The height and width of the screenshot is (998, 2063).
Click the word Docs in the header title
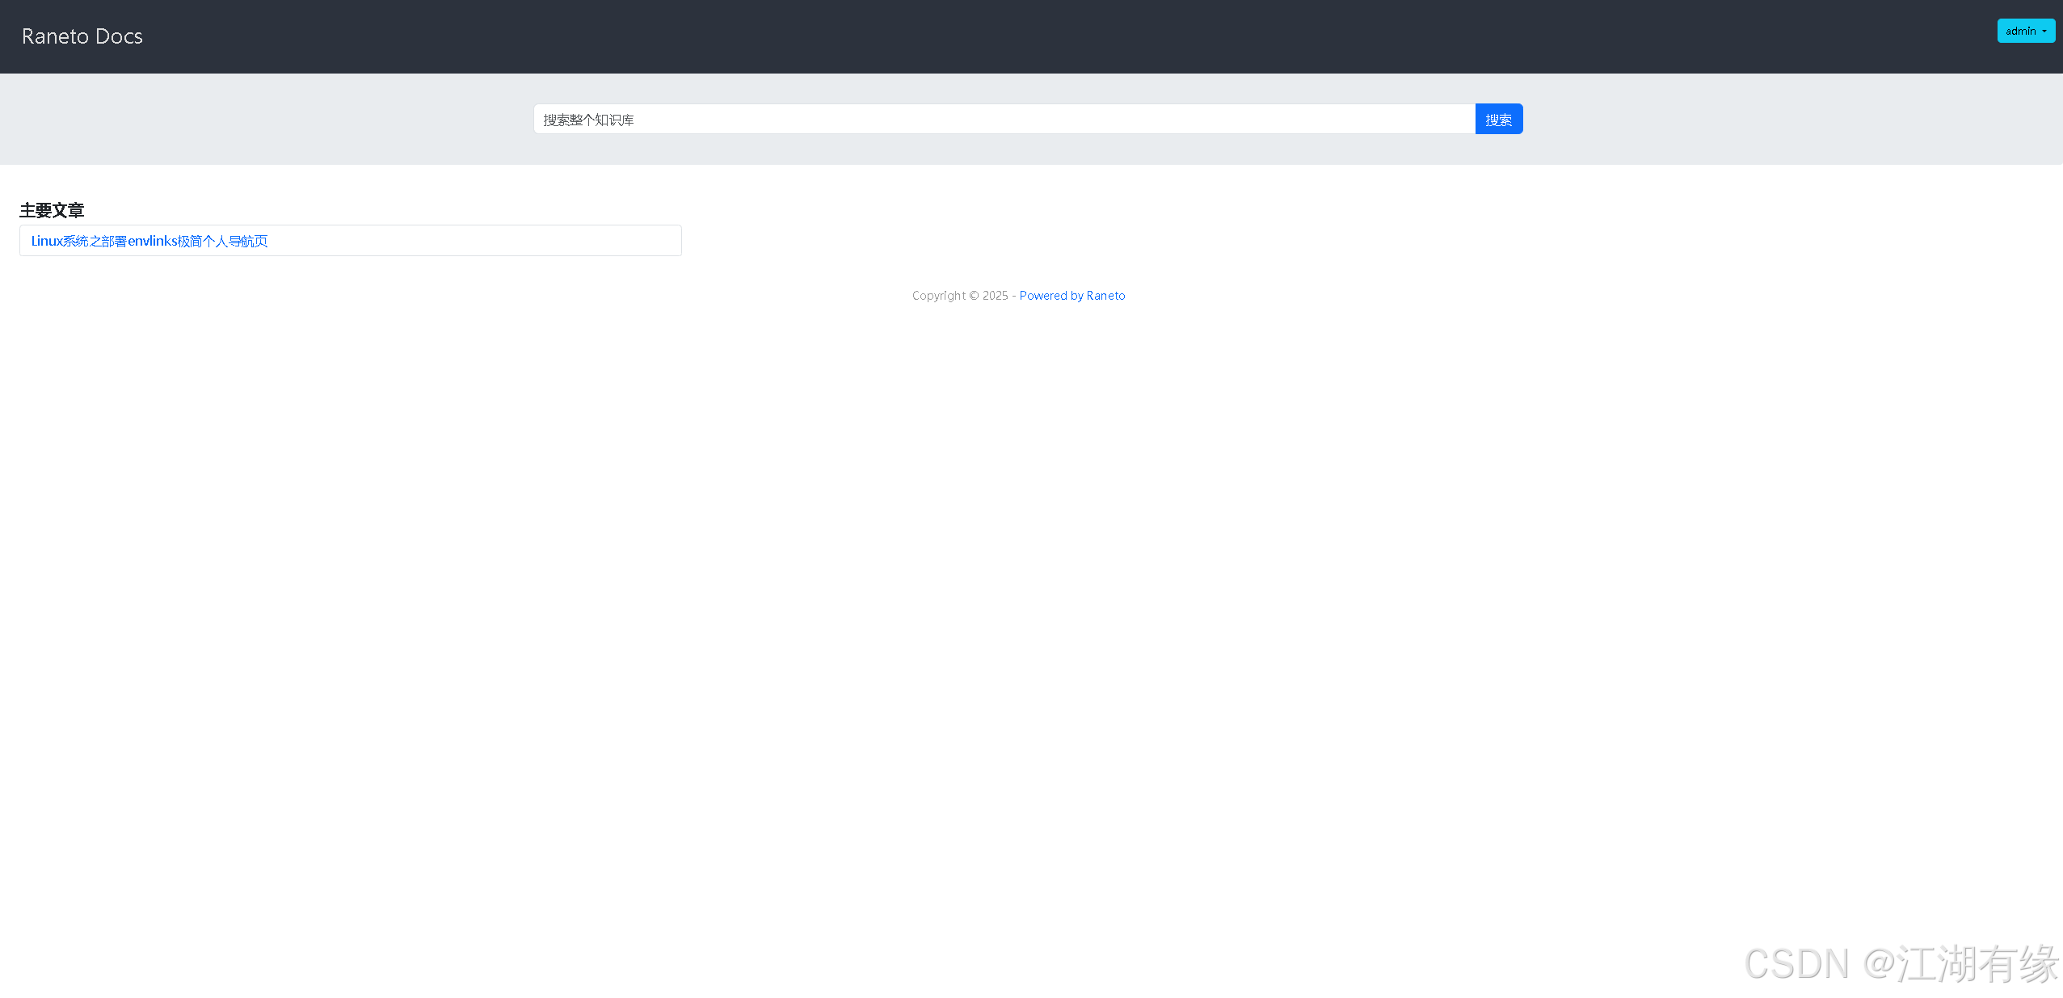click(119, 36)
